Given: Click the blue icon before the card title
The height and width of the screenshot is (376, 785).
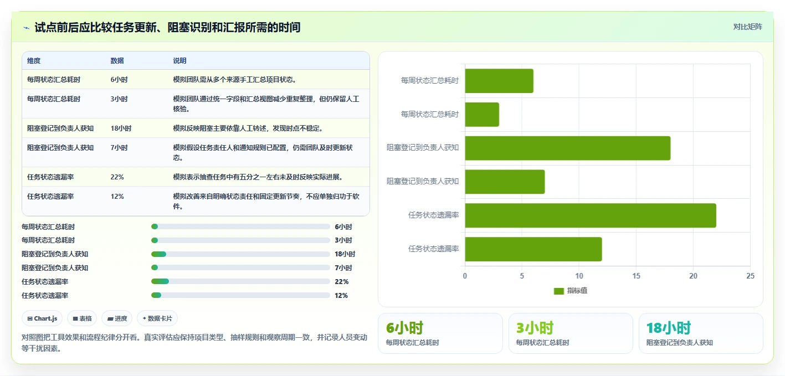Looking at the screenshot, I should [x=27, y=27].
